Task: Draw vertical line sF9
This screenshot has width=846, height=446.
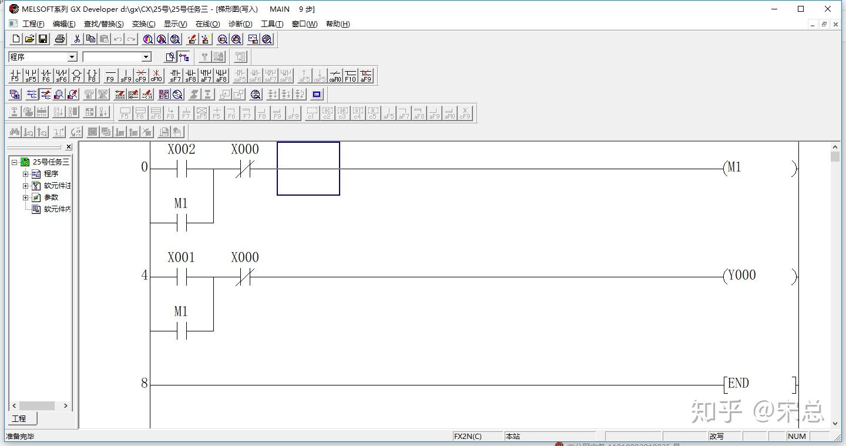Action: [x=126, y=75]
